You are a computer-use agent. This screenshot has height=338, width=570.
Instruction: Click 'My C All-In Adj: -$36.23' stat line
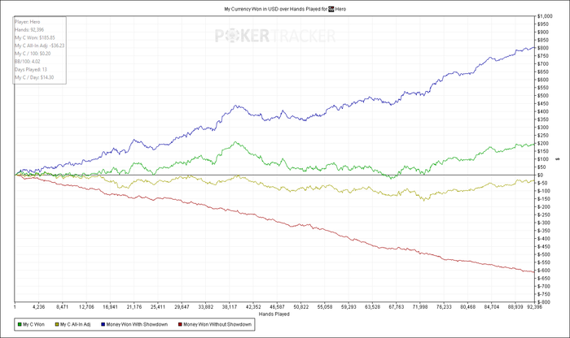(40, 45)
